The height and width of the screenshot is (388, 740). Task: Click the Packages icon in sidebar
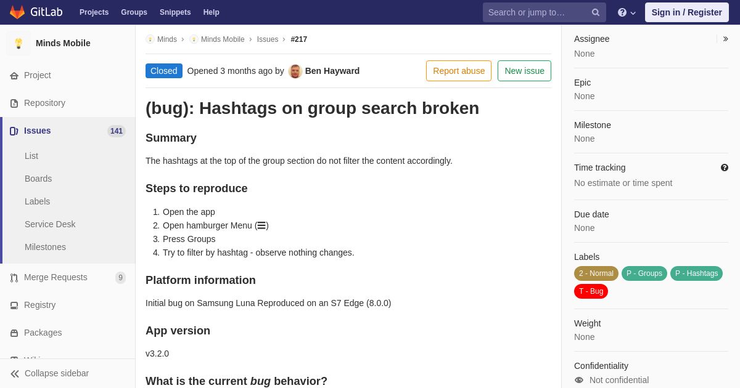point(14,333)
